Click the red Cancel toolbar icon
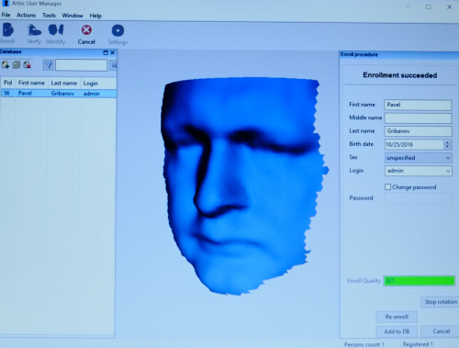Screen dimensions: 459x348 pyautogui.click(x=86, y=30)
